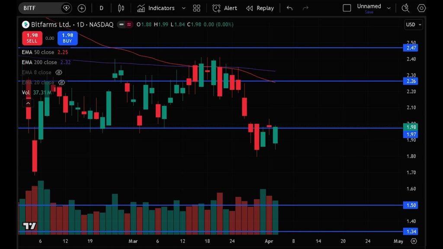Open chart settings hexagon icon
Image resolution: width=443 pixels, height=249 pixels.
click(x=421, y=8)
